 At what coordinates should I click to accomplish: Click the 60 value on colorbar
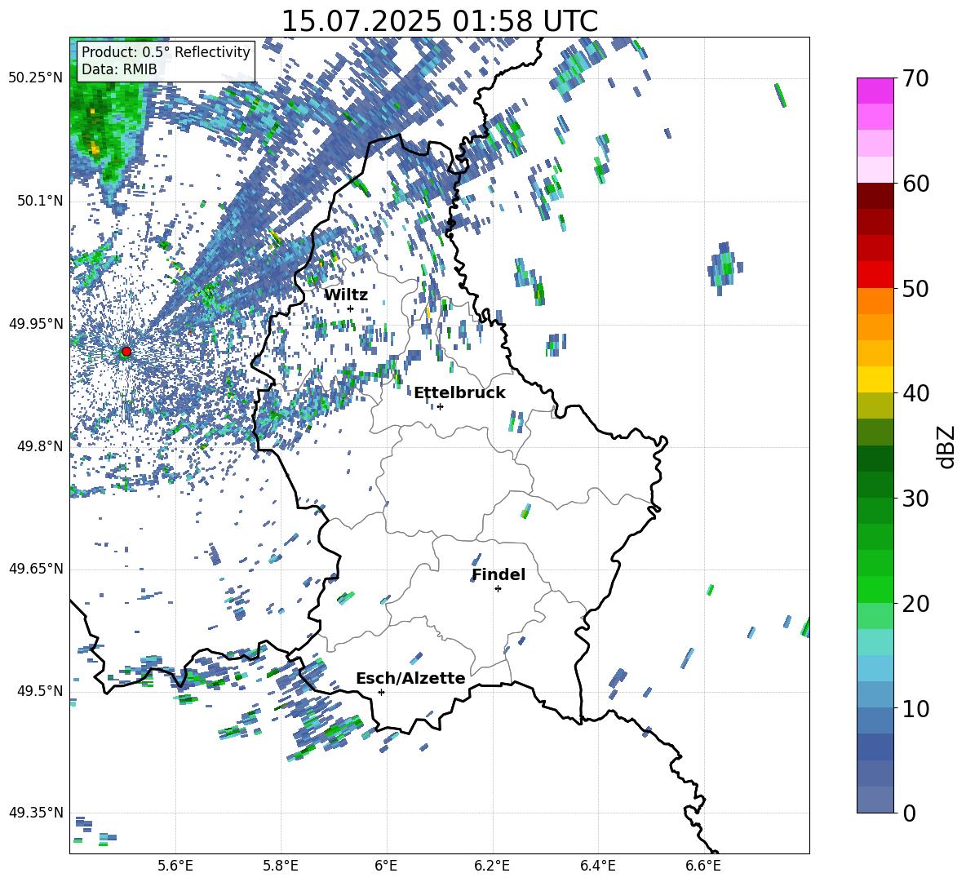(x=915, y=184)
